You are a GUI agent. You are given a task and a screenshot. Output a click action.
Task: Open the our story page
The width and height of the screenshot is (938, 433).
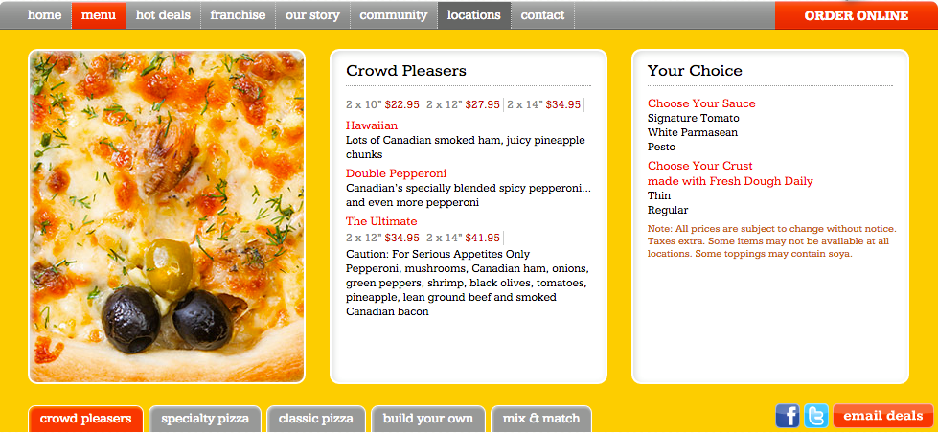click(x=312, y=15)
